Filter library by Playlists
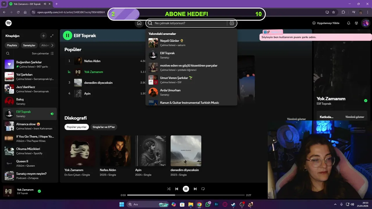372x209 pixels. point(12,45)
